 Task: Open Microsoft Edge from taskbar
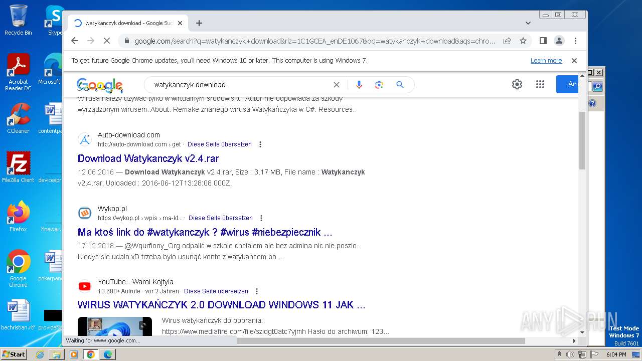108,354
